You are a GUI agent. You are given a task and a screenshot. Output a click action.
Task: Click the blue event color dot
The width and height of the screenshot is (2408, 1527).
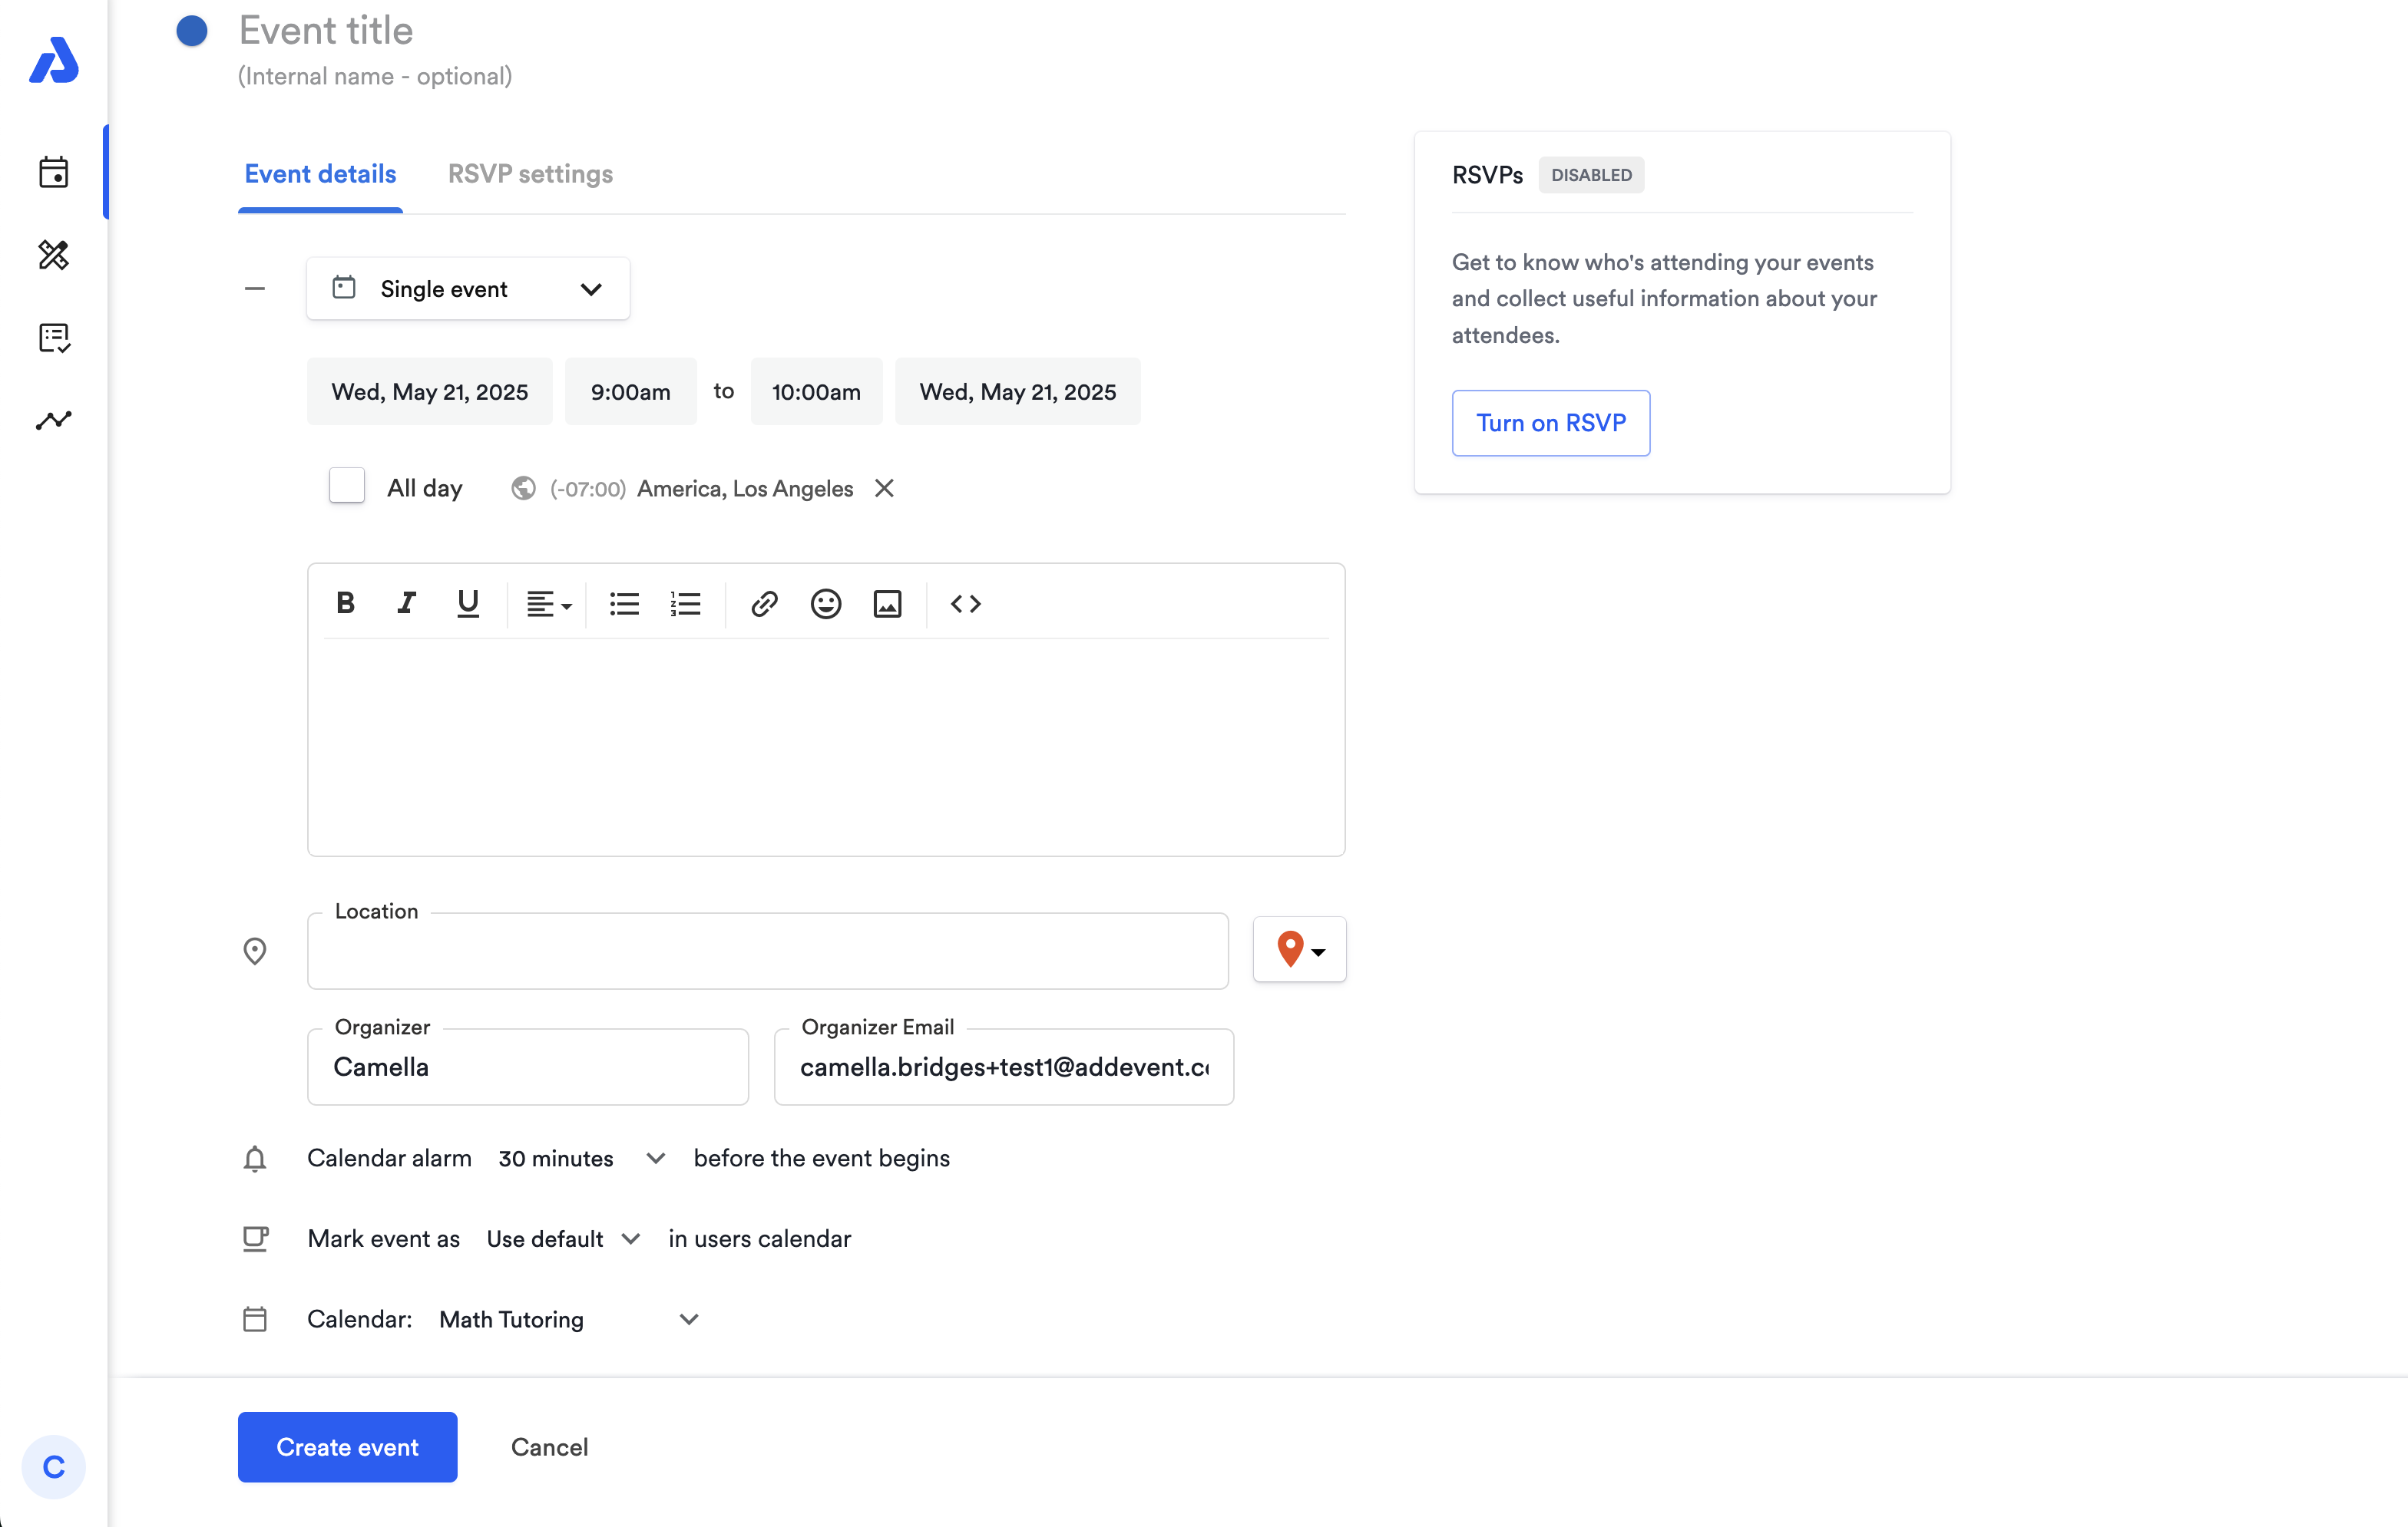[192, 31]
